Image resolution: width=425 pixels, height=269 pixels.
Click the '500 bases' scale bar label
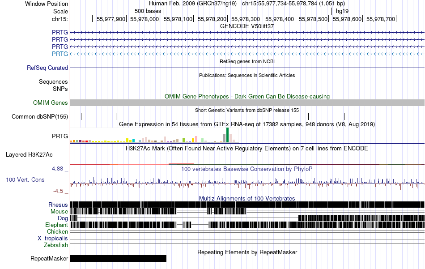[x=148, y=11]
